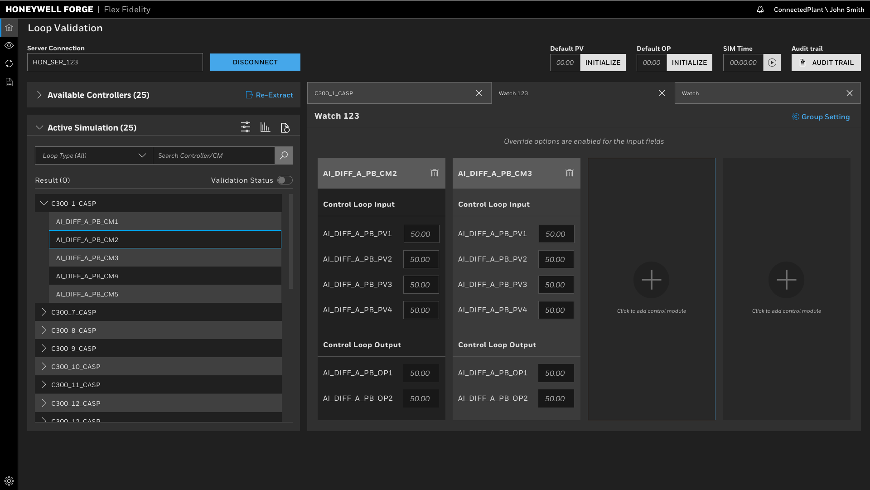This screenshot has width=870, height=490.
Task: Toggle the Validation Status switch
Action: pyautogui.click(x=285, y=180)
